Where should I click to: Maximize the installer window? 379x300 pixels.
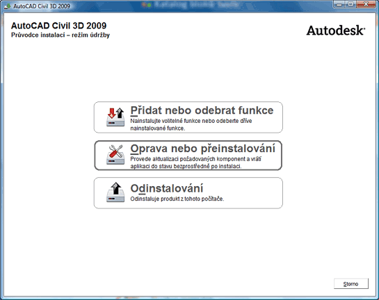point(350,4)
